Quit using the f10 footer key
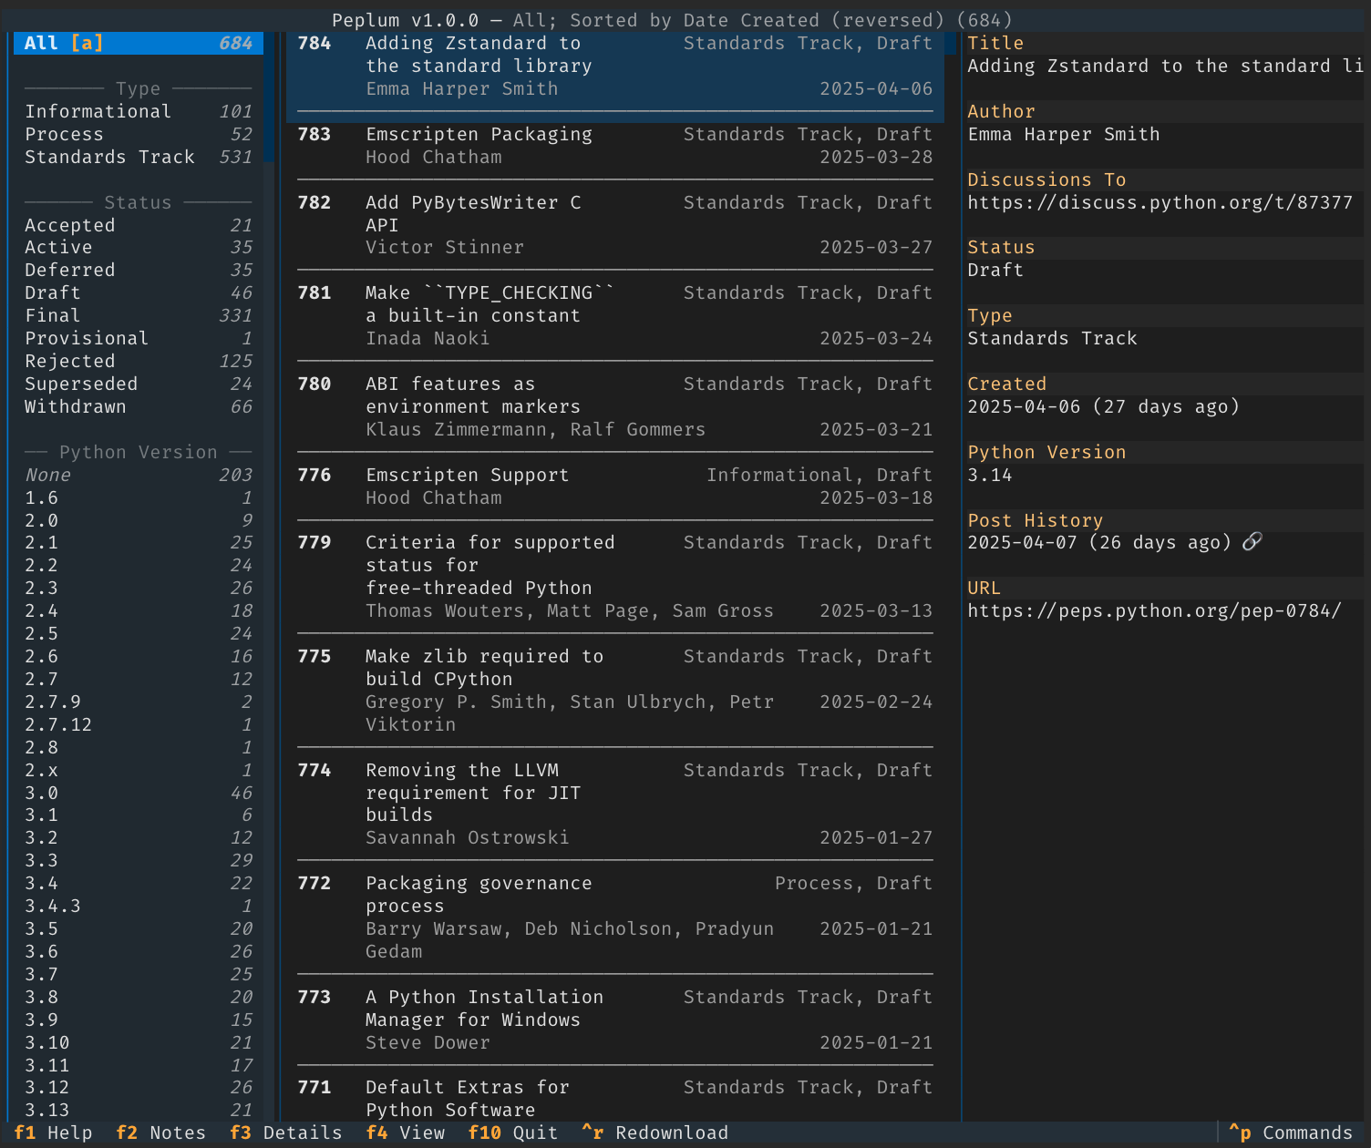This screenshot has width=1371, height=1148. 512,1133
